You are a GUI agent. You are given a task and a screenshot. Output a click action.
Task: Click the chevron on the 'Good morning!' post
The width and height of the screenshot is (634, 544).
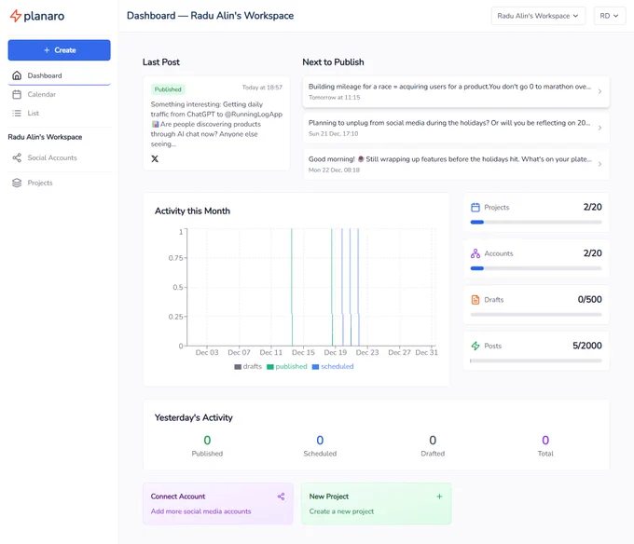(600, 164)
